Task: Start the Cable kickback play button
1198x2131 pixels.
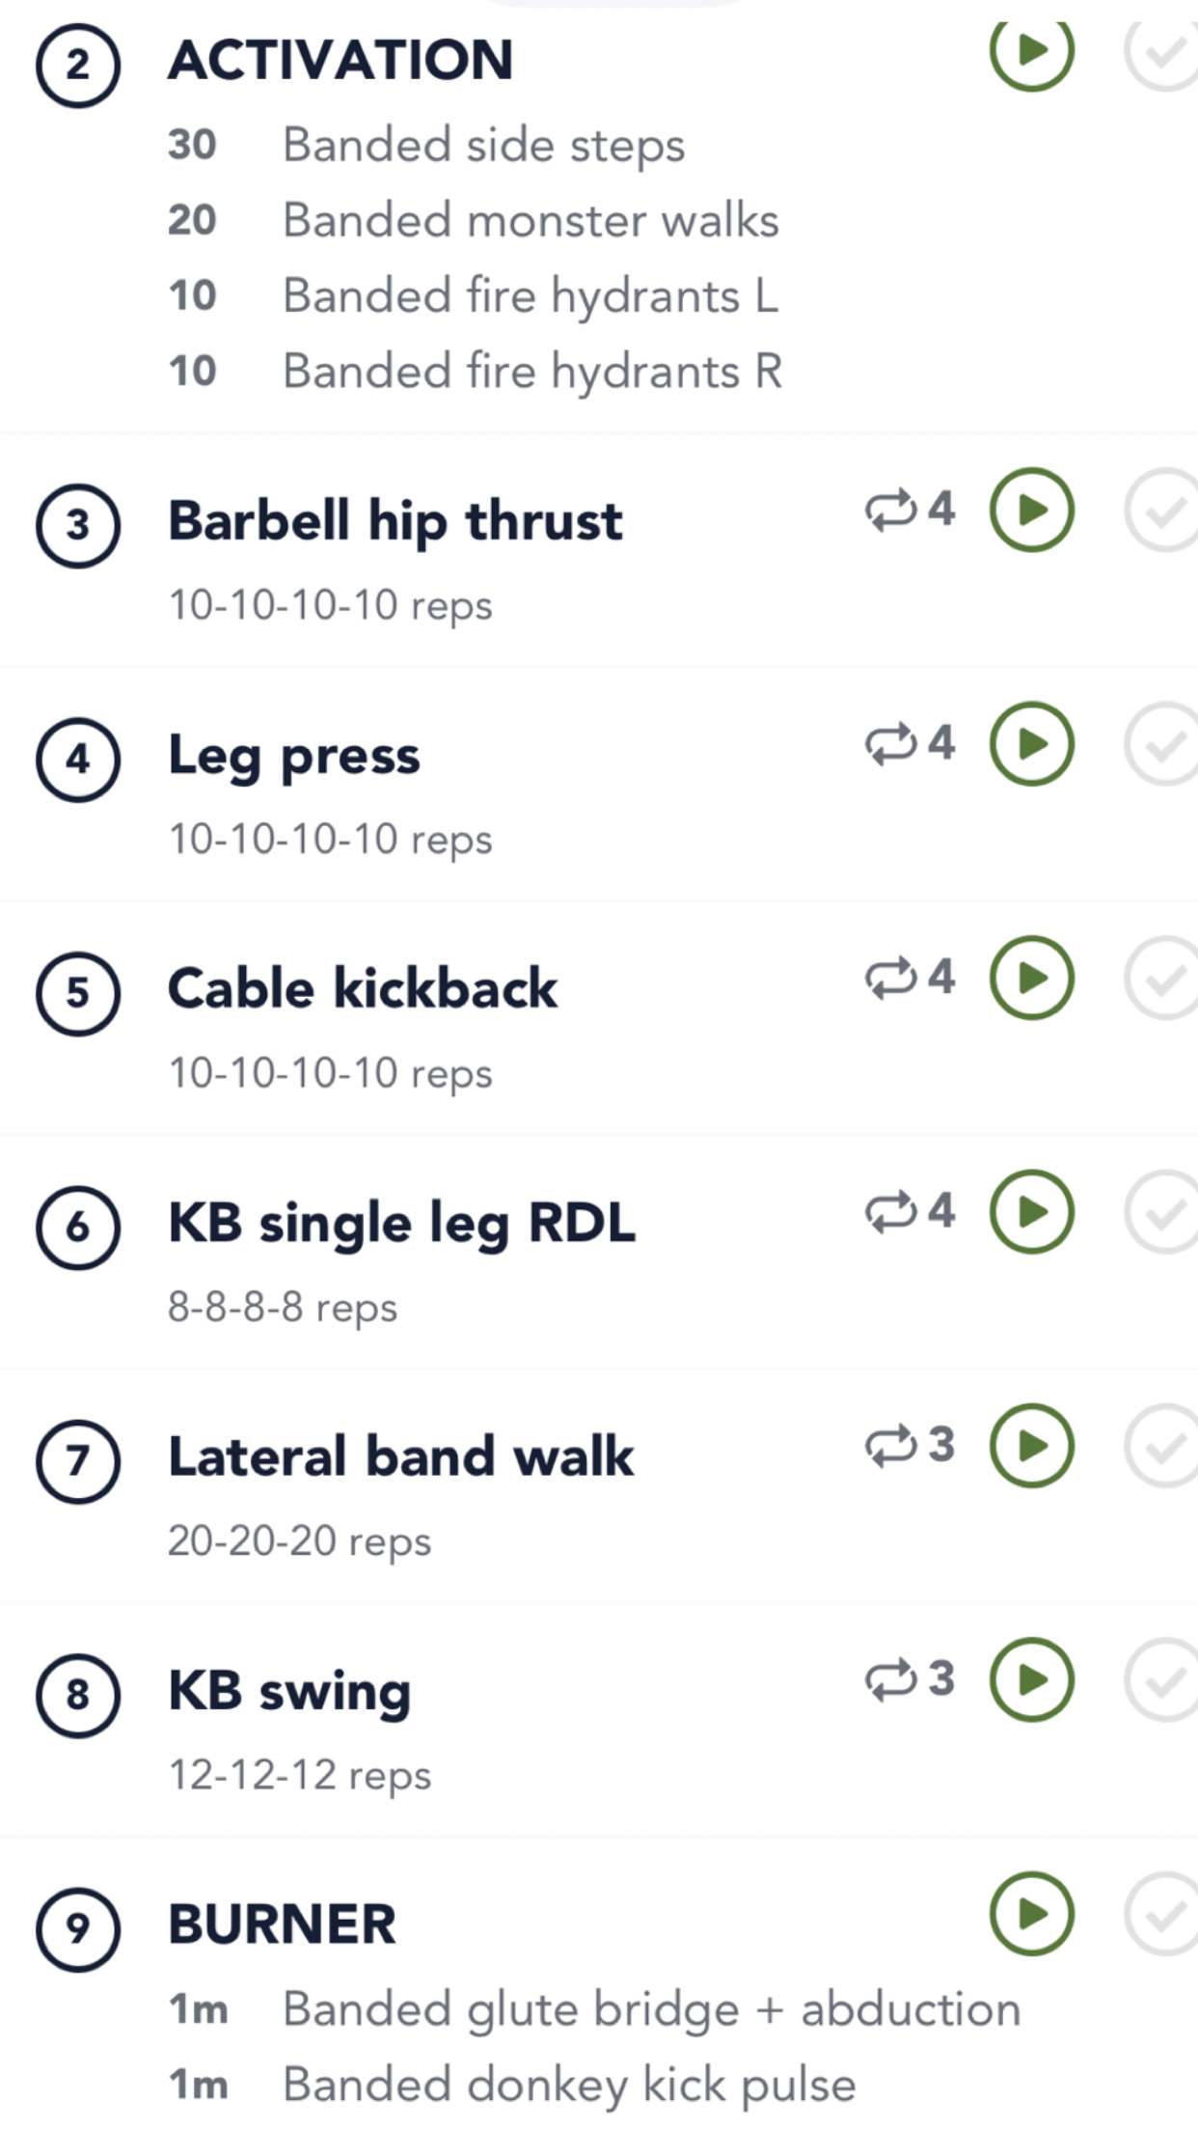Action: coord(1031,978)
